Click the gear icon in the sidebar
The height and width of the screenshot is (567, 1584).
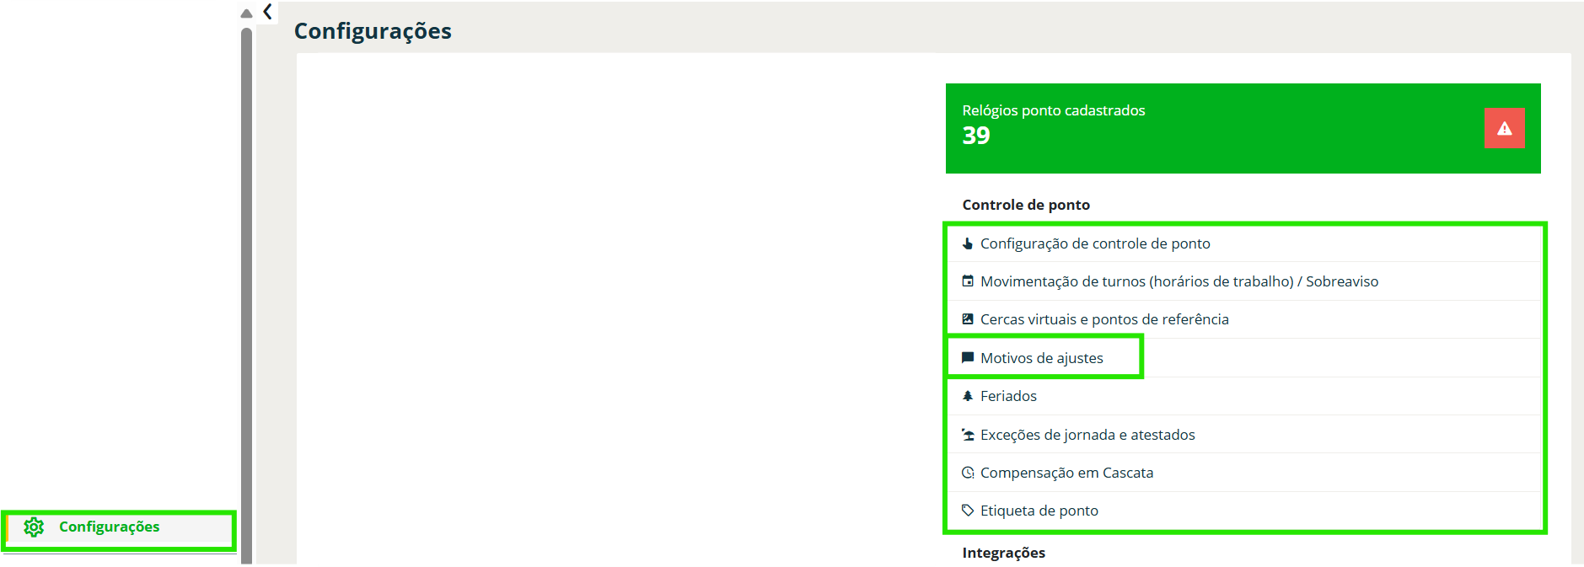pyautogui.click(x=34, y=527)
